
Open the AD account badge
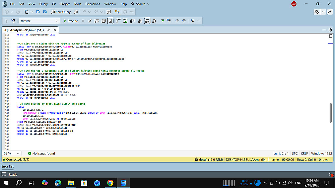[294, 4]
